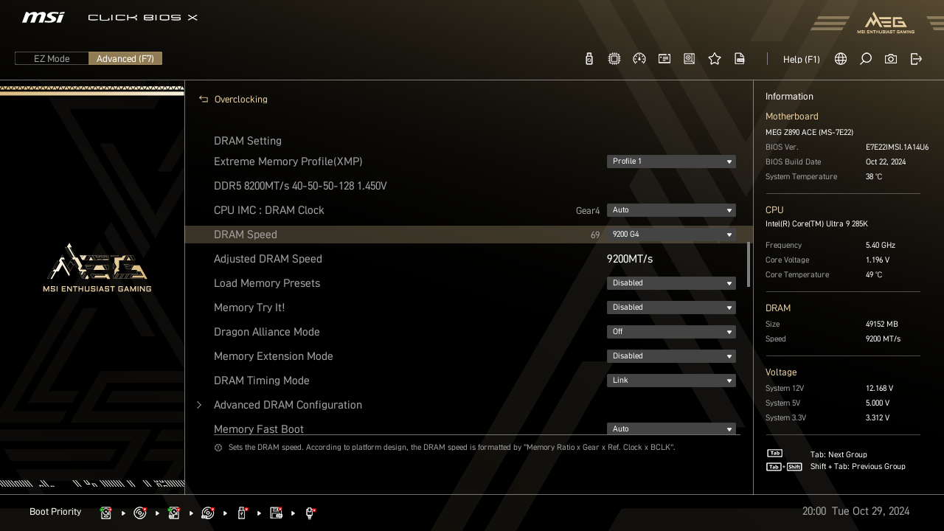Click the Adjusted DRAM Speed 9200MT/s value
Viewport: 944px width, 531px height.
630,259
